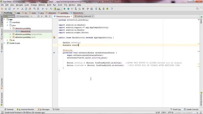203x114 pixels.
Task: Open the Gradle Console
Action: pos(191,109)
